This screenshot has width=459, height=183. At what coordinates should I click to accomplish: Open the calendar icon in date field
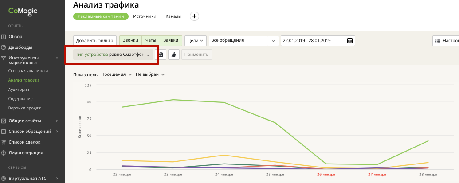pyautogui.click(x=350, y=41)
